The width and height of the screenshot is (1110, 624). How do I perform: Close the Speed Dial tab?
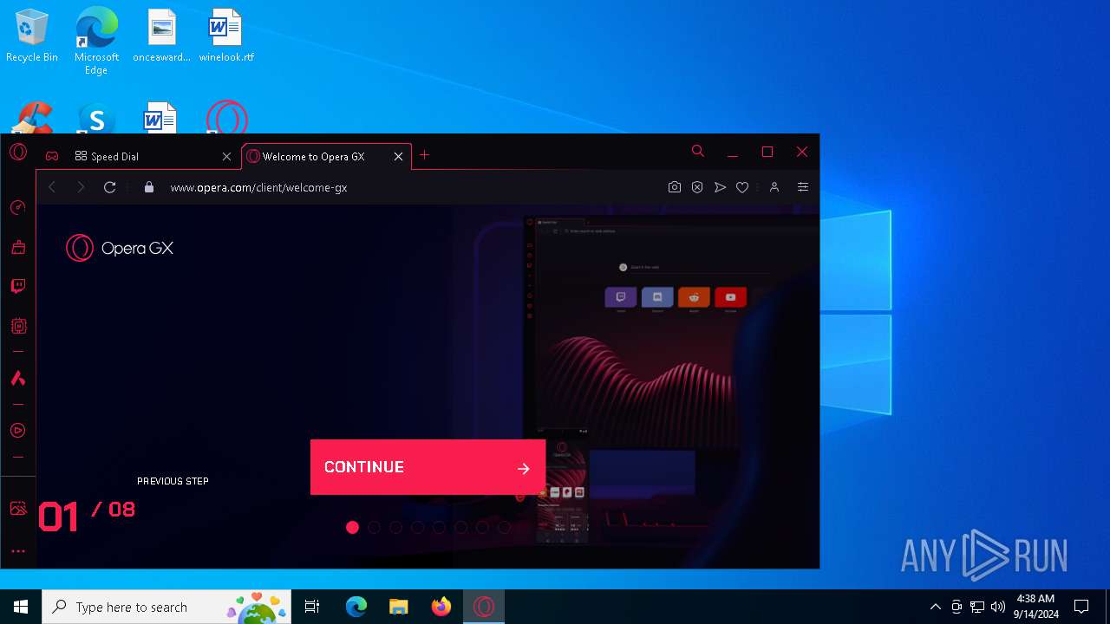(226, 157)
